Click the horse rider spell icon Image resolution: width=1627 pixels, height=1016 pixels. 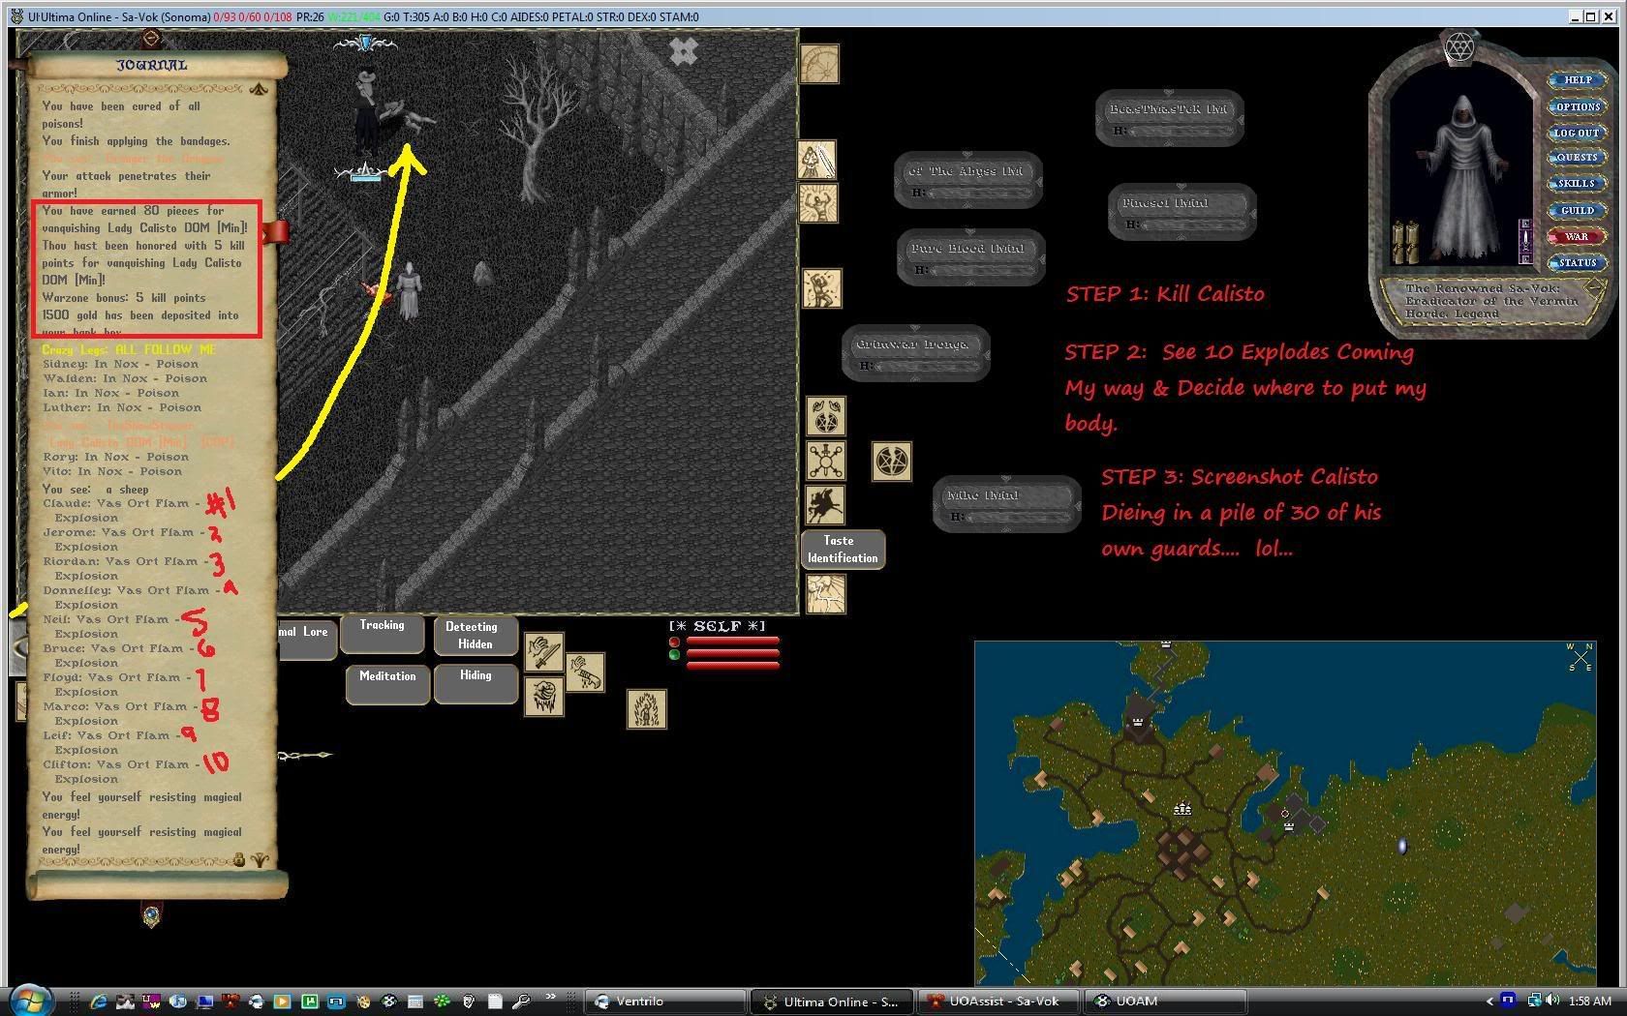pyautogui.click(x=825, y=505)
